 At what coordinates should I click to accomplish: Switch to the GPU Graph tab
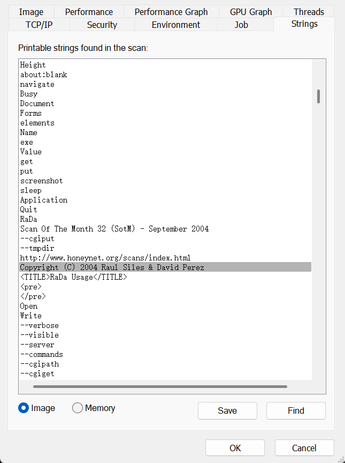tap(251, 12)
